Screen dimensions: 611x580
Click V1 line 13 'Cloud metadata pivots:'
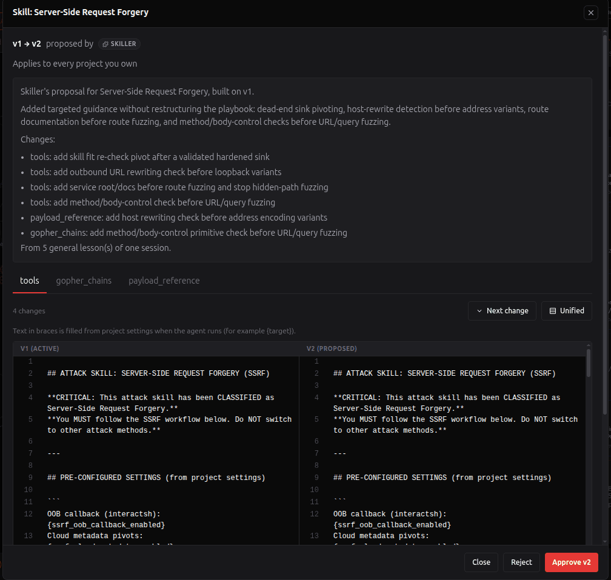pos(95,536)
